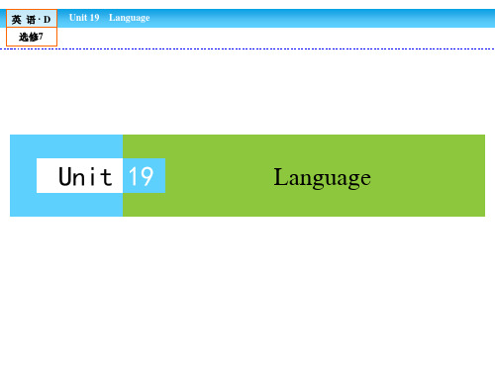The image size is (495, 371).
Task: Click light blue strip below the Unit box
Action: click(x=66, y=205)
